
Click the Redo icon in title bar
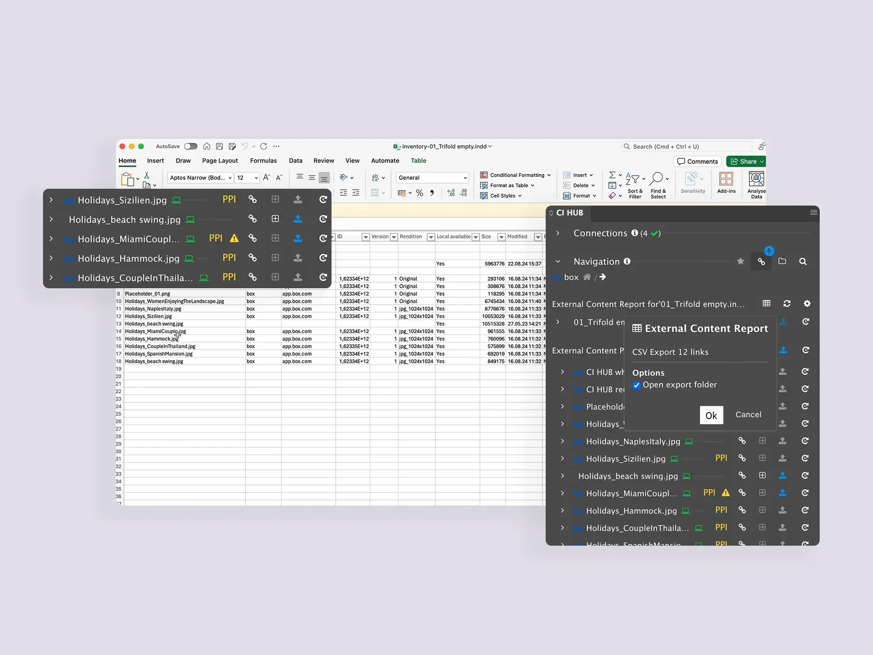(x=264, y=146)
